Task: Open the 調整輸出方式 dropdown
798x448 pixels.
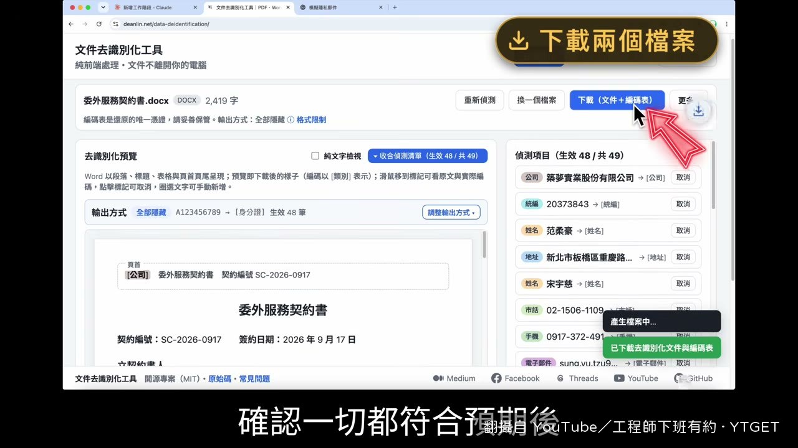Action: [451, 212]
